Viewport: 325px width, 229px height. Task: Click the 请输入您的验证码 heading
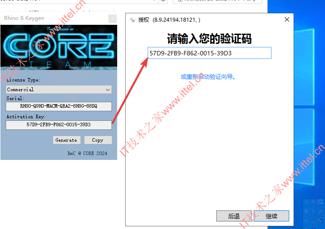click(209, 39)
